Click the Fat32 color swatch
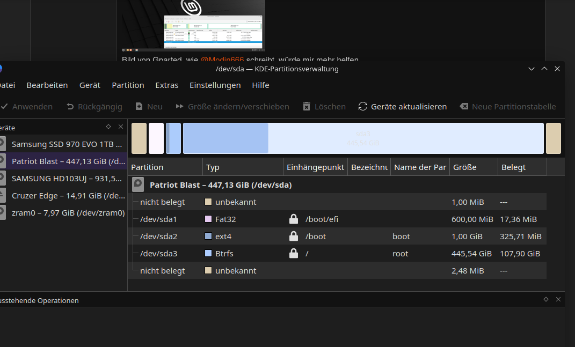Image resolution: width=575 pixels, height=347 pixels. (x=208, y=219)
